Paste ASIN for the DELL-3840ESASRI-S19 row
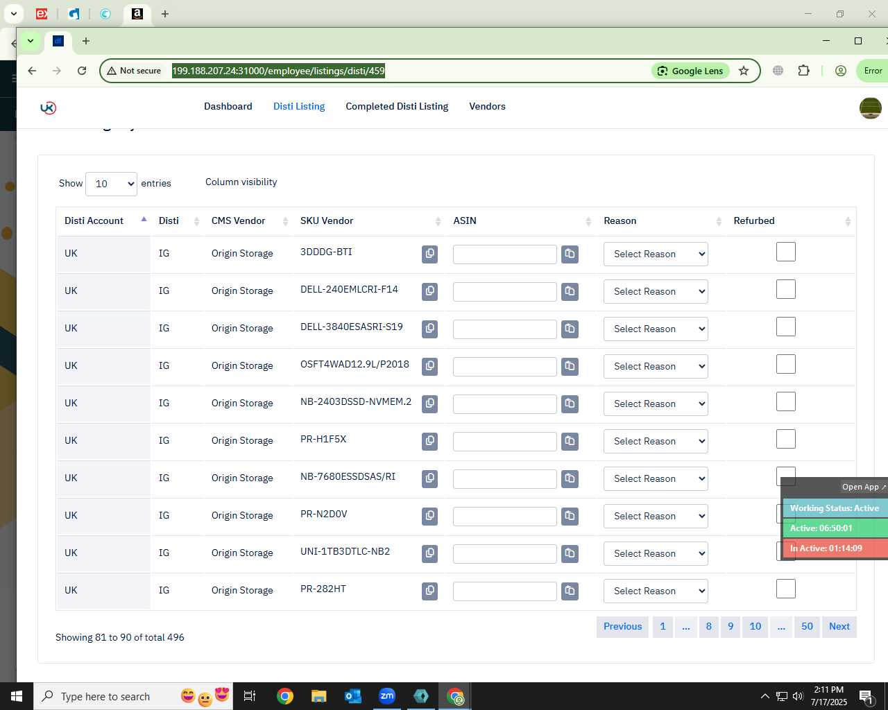 (570, 329)
